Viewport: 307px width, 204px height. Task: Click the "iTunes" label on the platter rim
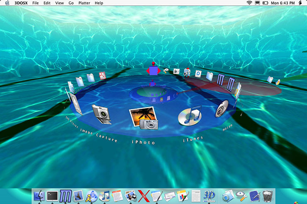point(193,139)
